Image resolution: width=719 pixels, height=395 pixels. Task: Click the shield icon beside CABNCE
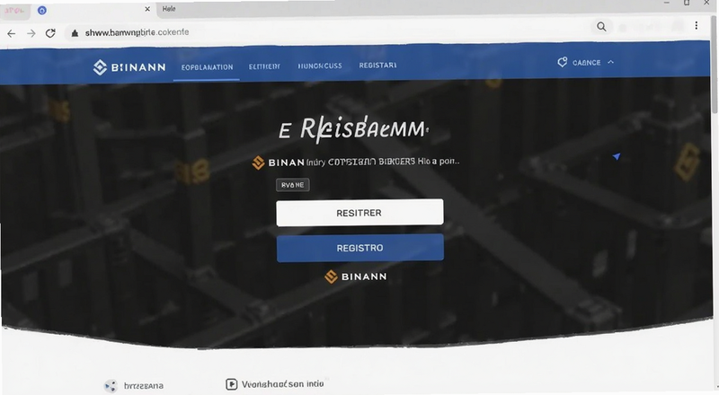[563, 62]
